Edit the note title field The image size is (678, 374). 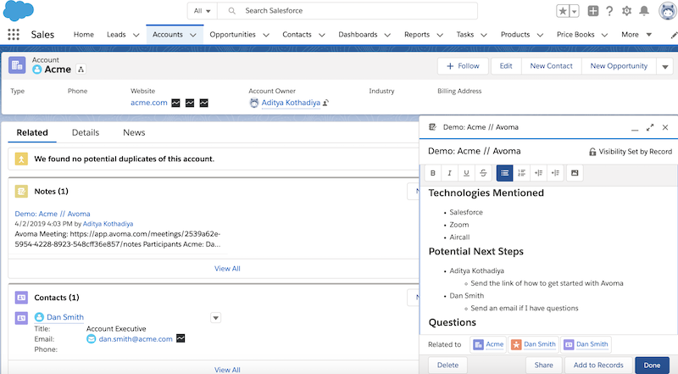[475, 151]
